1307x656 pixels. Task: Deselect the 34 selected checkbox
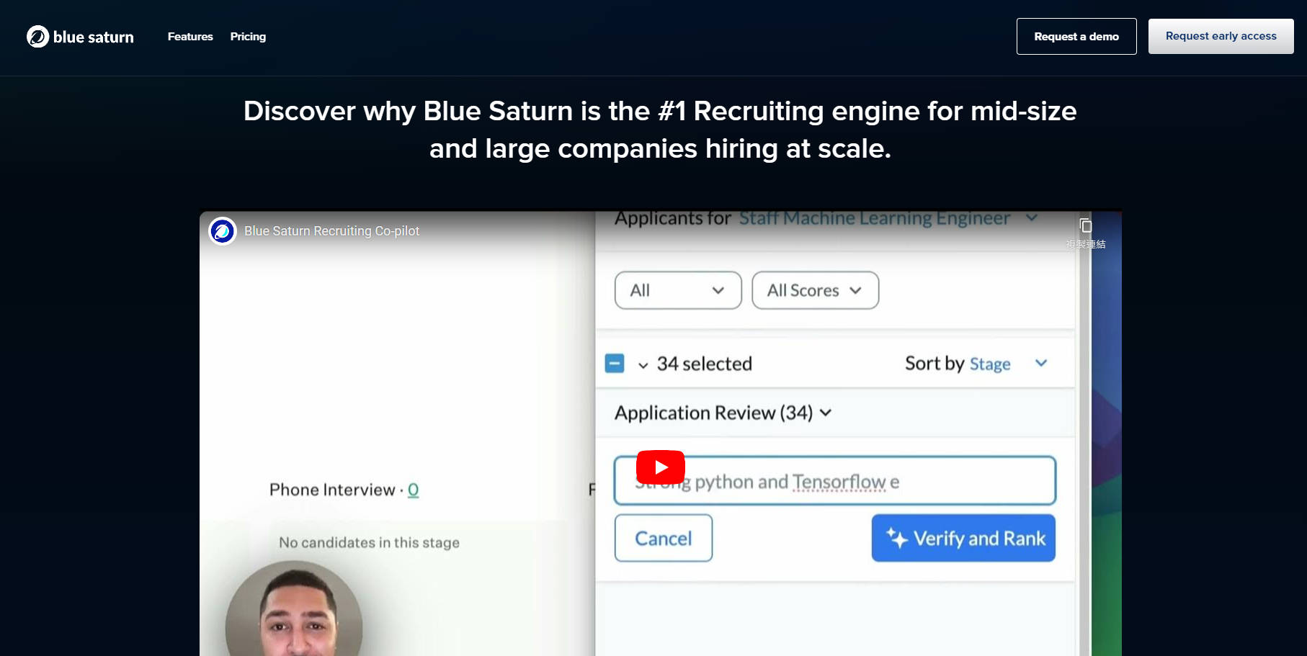615,363
